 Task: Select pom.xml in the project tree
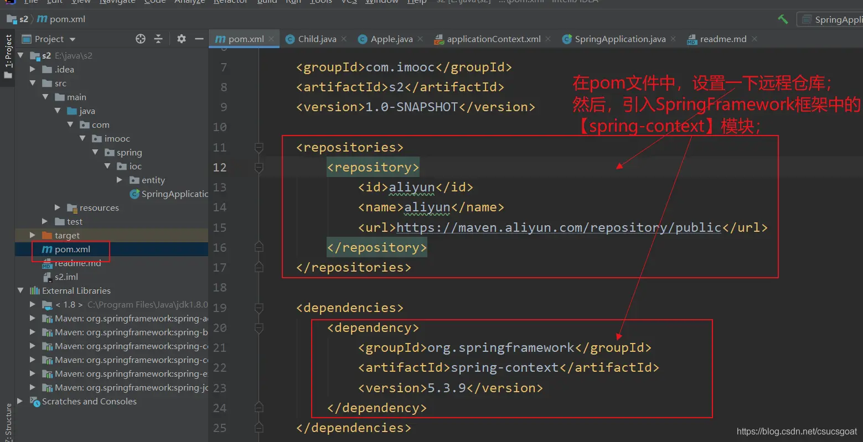72,249
